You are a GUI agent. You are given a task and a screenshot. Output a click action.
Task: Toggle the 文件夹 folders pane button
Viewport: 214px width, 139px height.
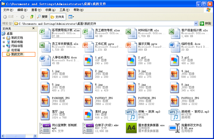(57, 17)
